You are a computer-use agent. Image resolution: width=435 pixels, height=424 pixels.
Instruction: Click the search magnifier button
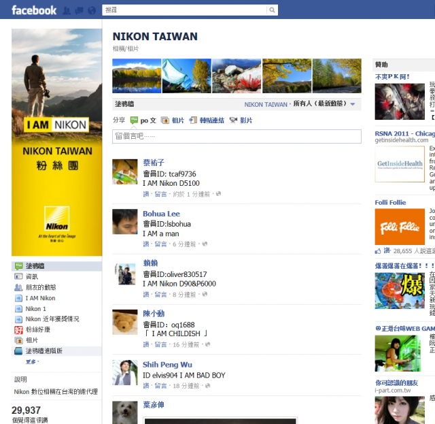coord(272,10)
